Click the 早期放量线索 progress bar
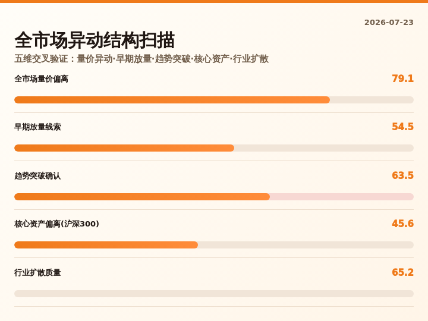Viewport: 428px width, 321px height. click(x=214, y=148)
